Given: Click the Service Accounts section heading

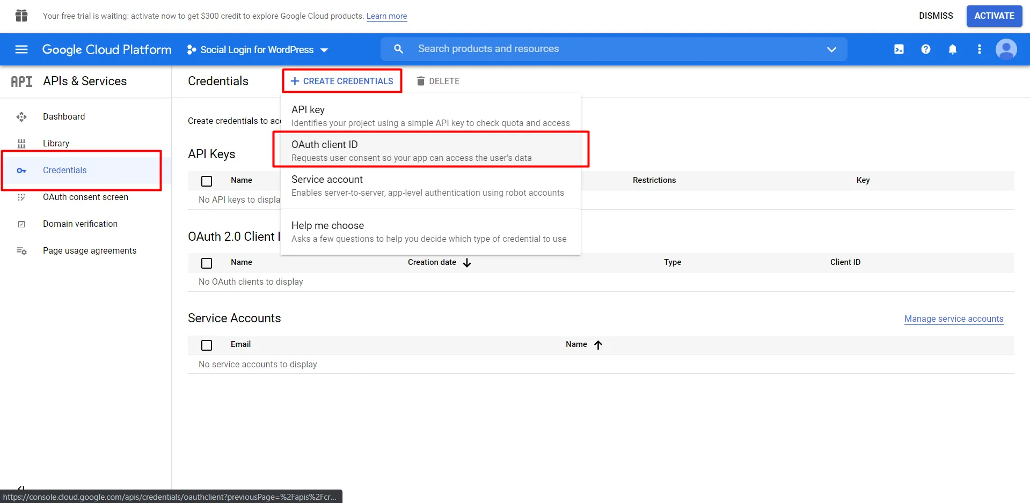Looking at the screenshot, I should click(x=234, y=319).
